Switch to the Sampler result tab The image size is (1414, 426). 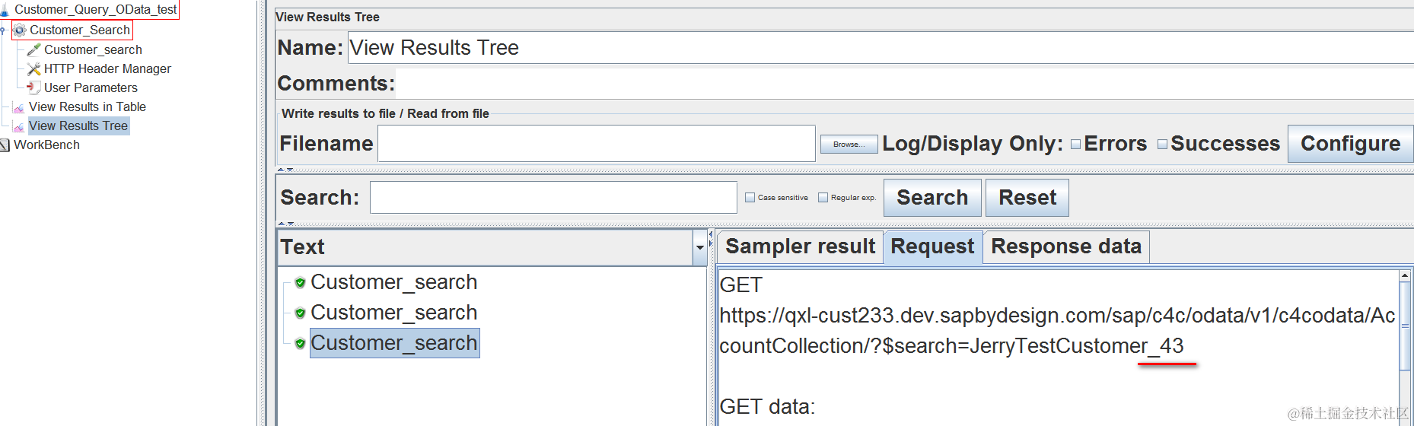tap(800, 246)
